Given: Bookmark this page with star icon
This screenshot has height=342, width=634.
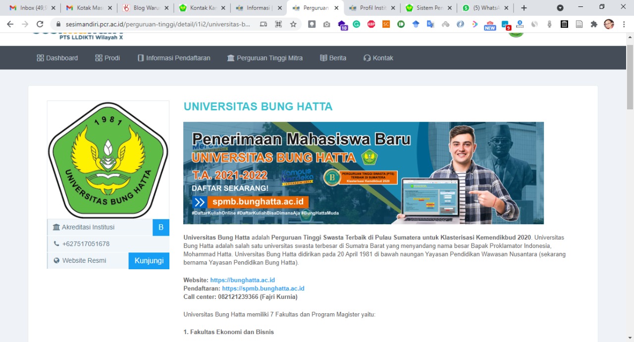Looking at the screenshot, I should pyautogui.click(x=293, y=24).
